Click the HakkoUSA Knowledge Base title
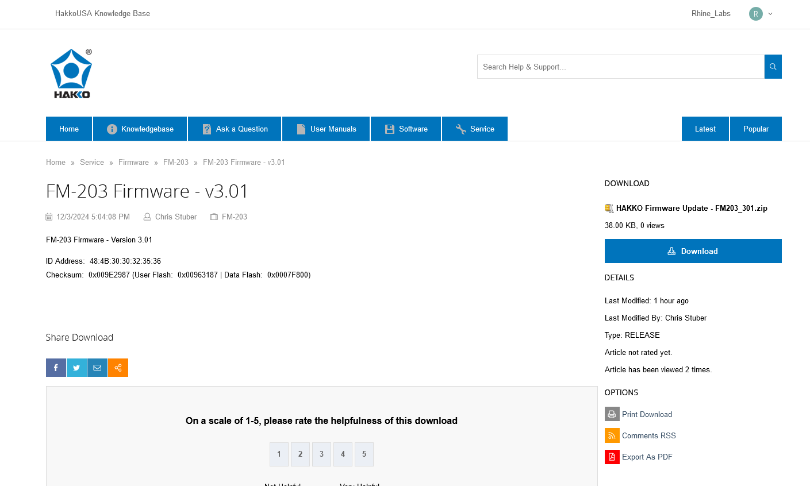The image size is (810, 486). pyautogui.click(x=102, y=14)
